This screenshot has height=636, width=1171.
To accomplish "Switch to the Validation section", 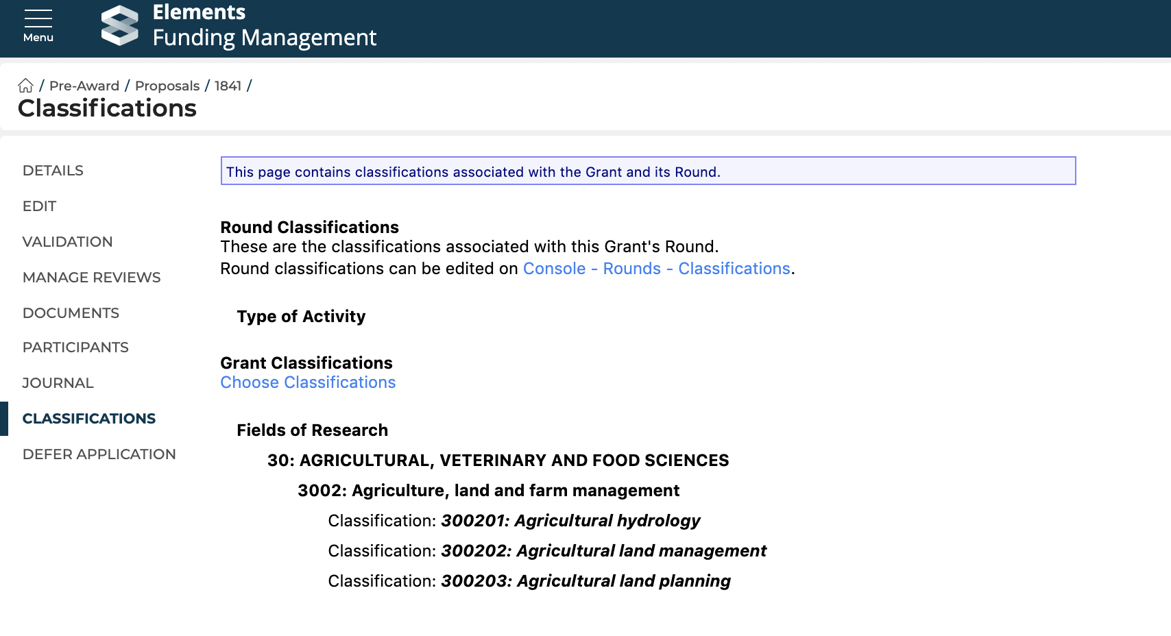I will 67,242.
